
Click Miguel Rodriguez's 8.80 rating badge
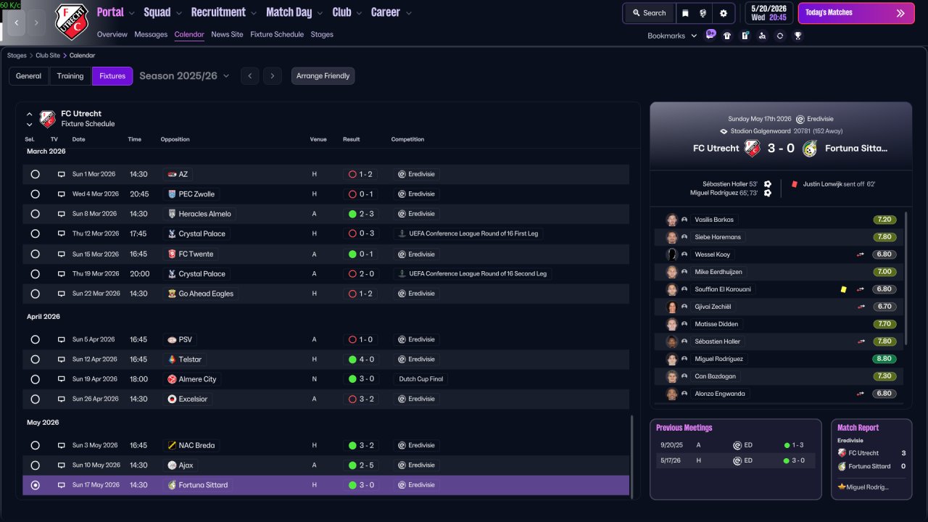tap(884, 359)
